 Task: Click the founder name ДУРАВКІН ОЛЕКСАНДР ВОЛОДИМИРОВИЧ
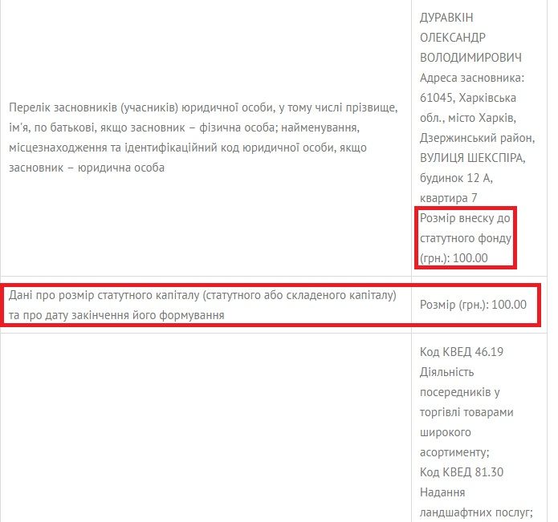click(470, 37)
